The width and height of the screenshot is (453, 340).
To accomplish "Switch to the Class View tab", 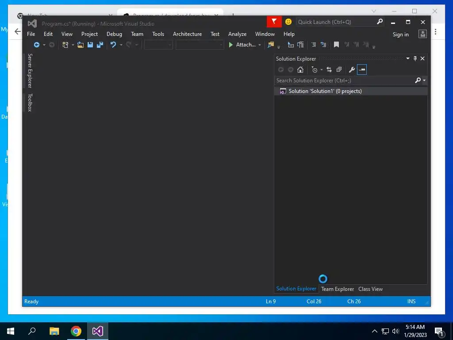I will point(370,289).
